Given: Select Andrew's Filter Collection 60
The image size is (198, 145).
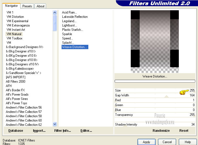Looking at the screenshot, I should click(x=24, y=120).
